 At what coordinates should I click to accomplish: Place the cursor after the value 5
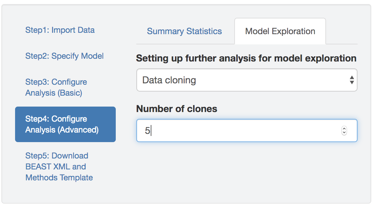[x=151, y=131]
